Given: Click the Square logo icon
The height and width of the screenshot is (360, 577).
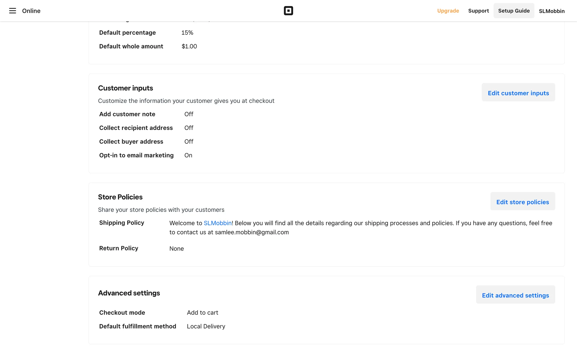Looking at the screenshot, I should 288,11.
